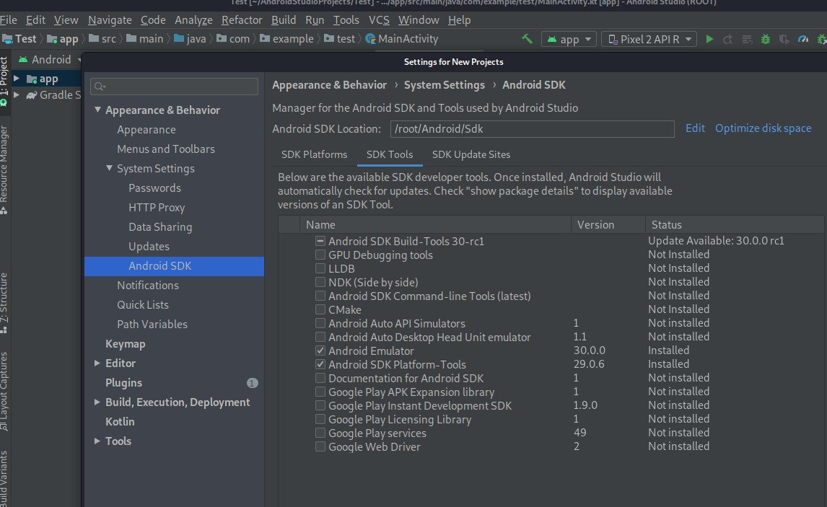Switch to the SDK Platforms tab
The height and width of the screenshot is (507, 827).
pos(314,154)
